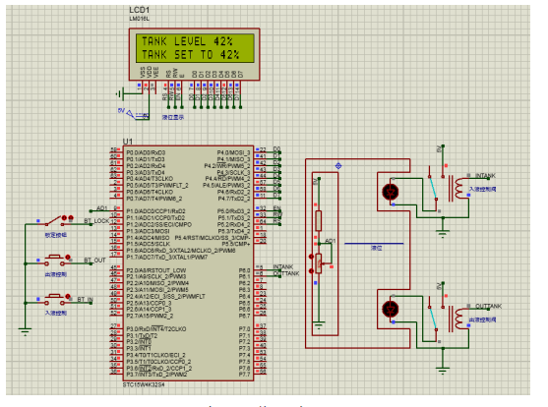548x407 pixels.
Task: Click the P0.0/AD0/RxD3 pin name
Action: tap(146, 153)
